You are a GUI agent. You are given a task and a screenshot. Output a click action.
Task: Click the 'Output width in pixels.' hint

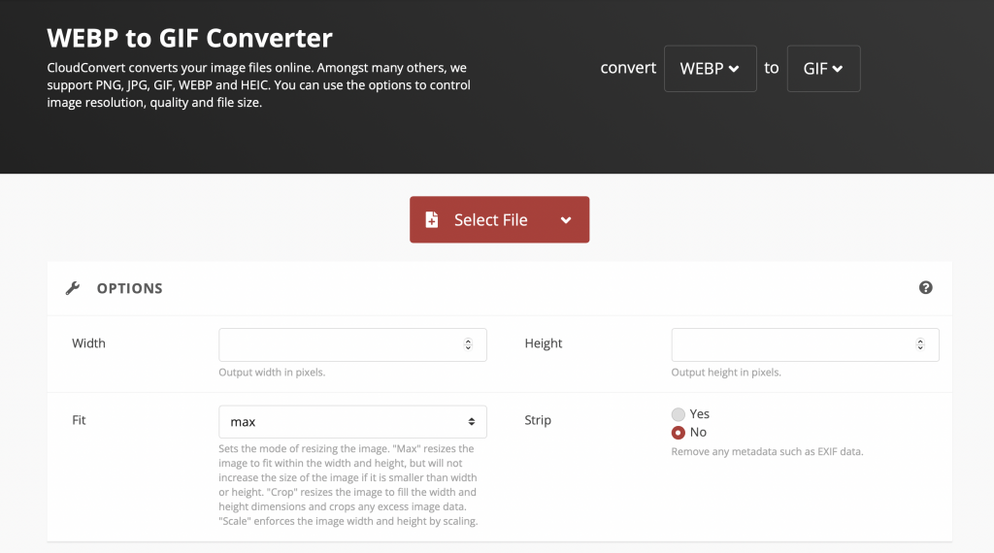[272, 373]
